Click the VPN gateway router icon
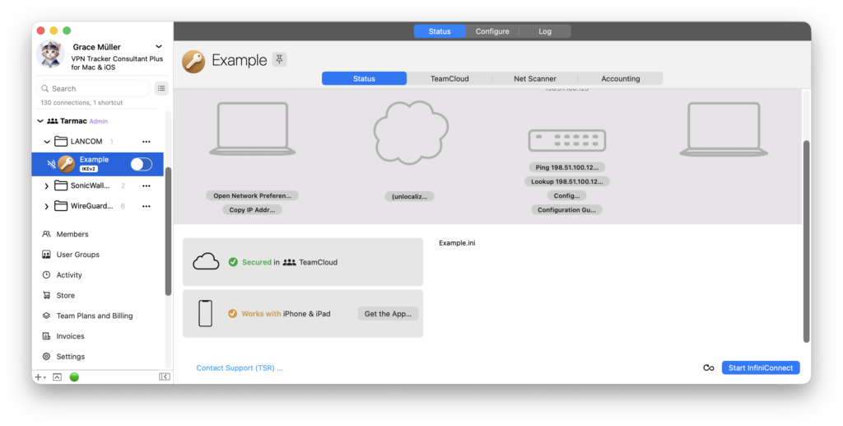Viewport: 843px width, 426px height. click(567, 140)
